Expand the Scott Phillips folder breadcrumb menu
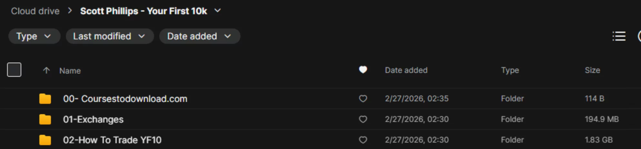This screenshot has width=641, height=149. [x=218, y=11]
